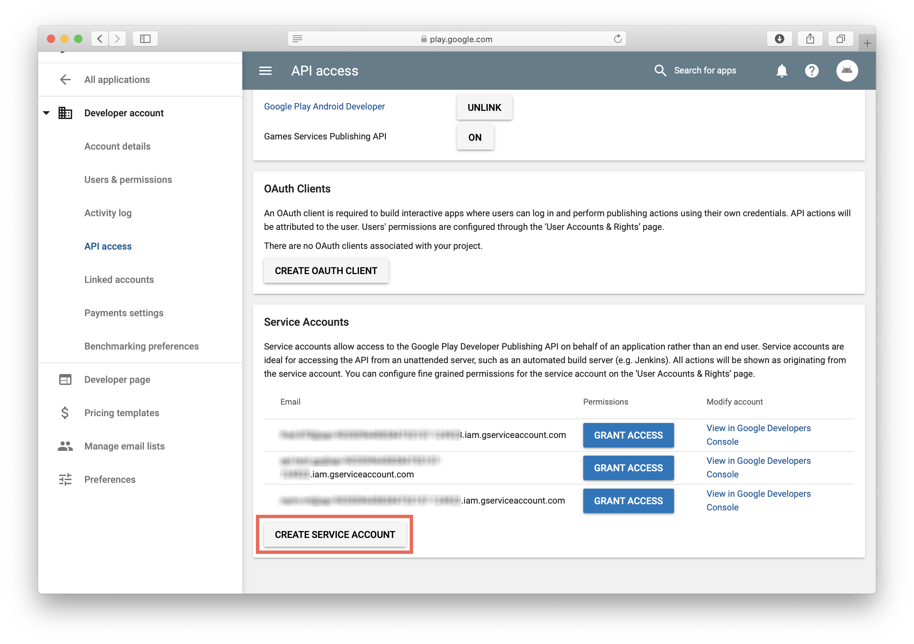Open Users & permissions menu item
Image resolution: width=914 pixels, height=644 pixels.
pos(128,180)
